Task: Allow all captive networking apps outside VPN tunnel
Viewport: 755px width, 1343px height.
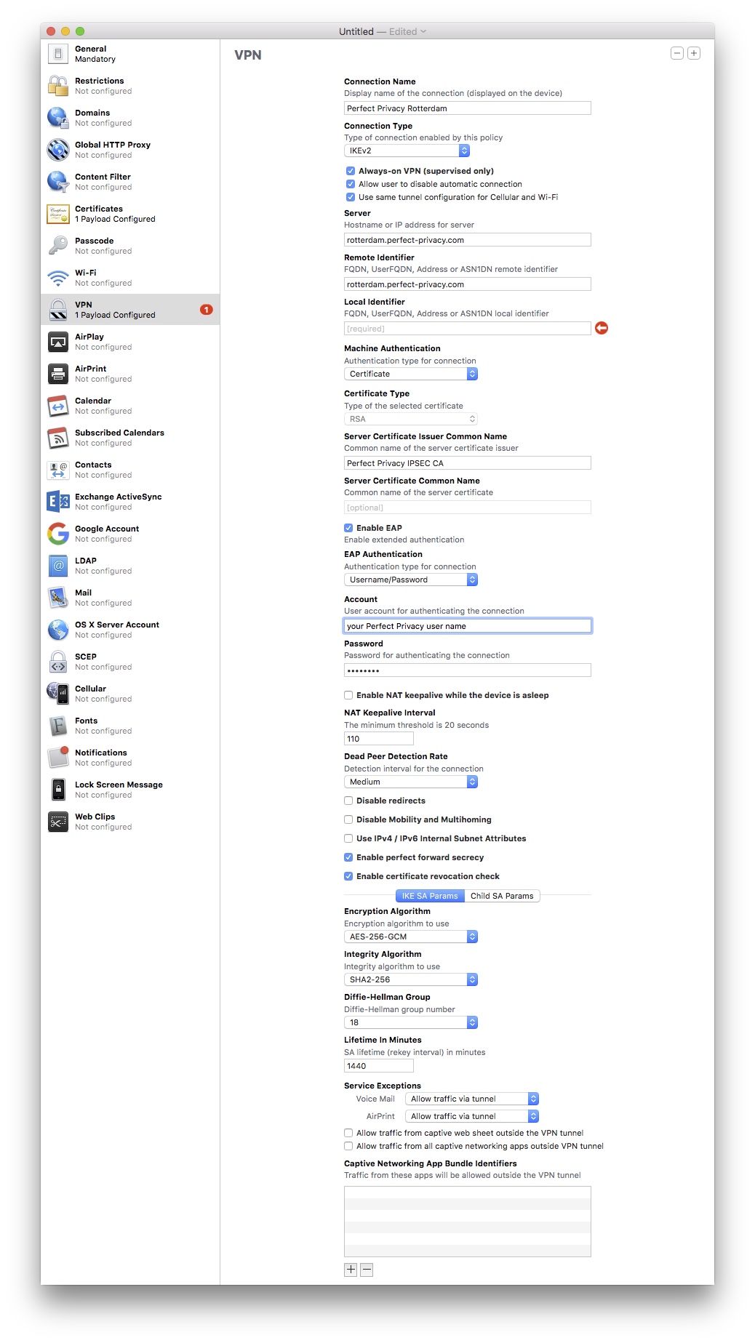Action: click(348, 1146)
